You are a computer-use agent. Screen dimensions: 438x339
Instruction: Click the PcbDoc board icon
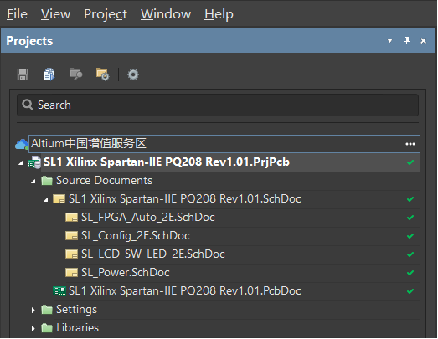coord(59,291)
